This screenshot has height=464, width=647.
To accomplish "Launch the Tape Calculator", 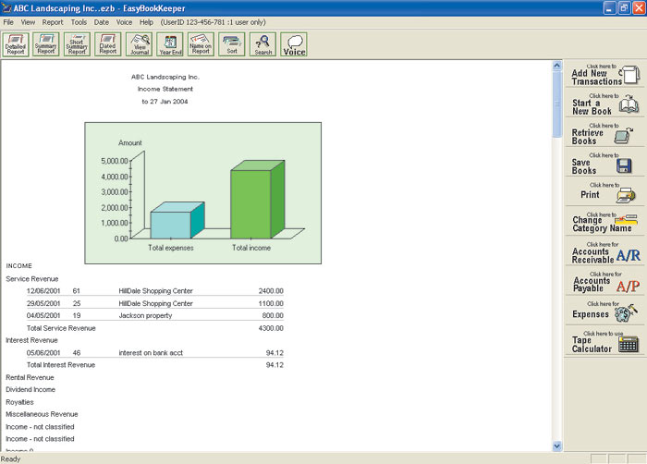I will [x=605, y=341].
